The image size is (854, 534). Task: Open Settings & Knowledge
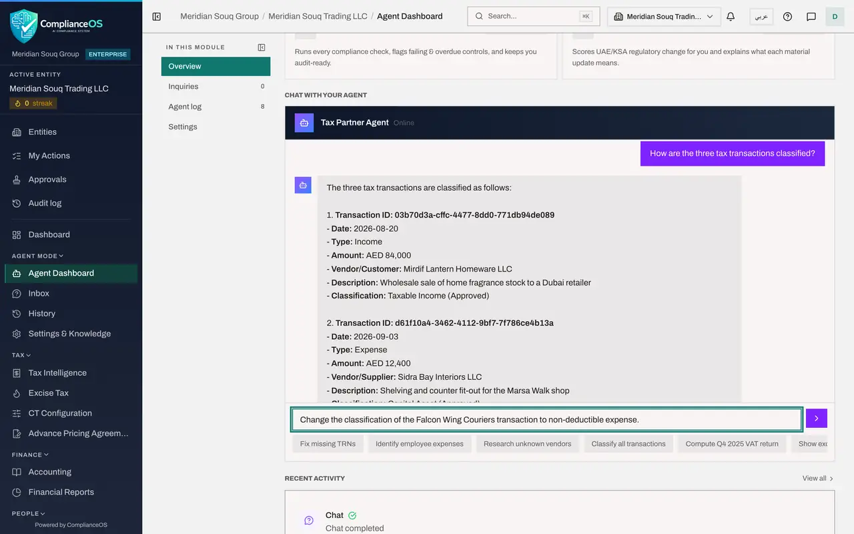click(71, 334)
